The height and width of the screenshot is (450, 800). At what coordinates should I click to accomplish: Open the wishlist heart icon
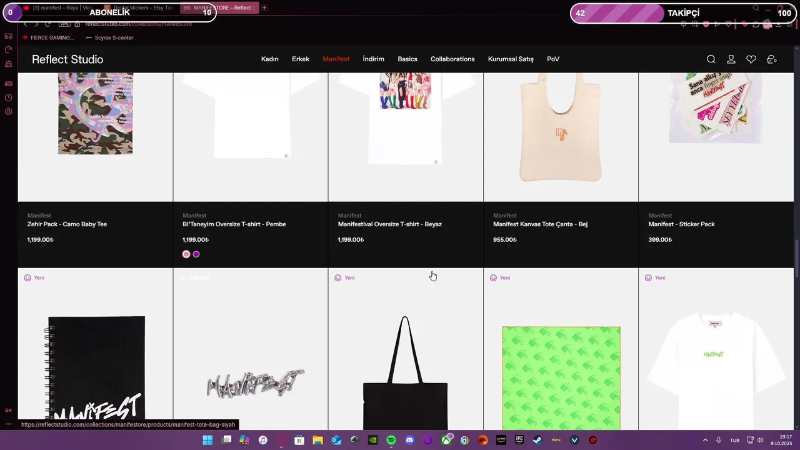[x=751, y=59]
